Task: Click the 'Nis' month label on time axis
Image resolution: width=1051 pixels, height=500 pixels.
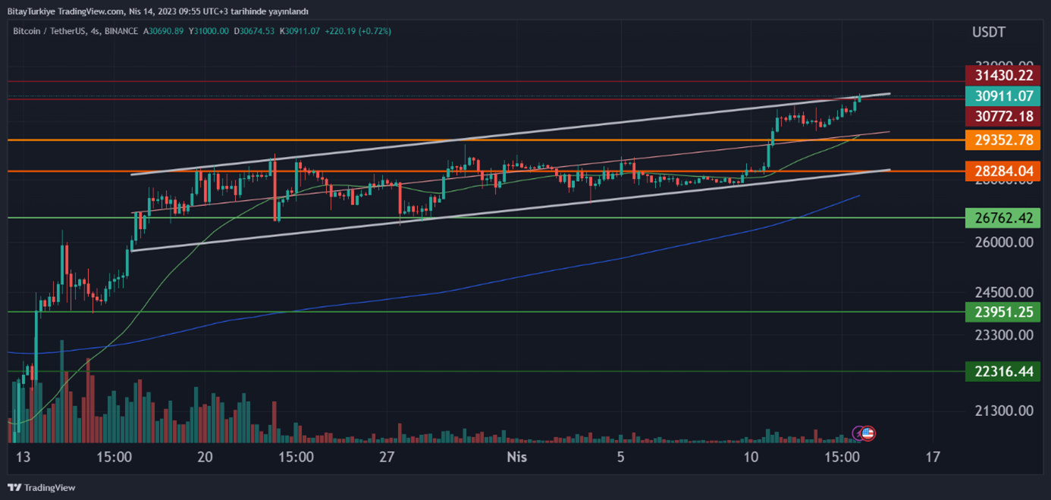Action: [x=517, y=458]
